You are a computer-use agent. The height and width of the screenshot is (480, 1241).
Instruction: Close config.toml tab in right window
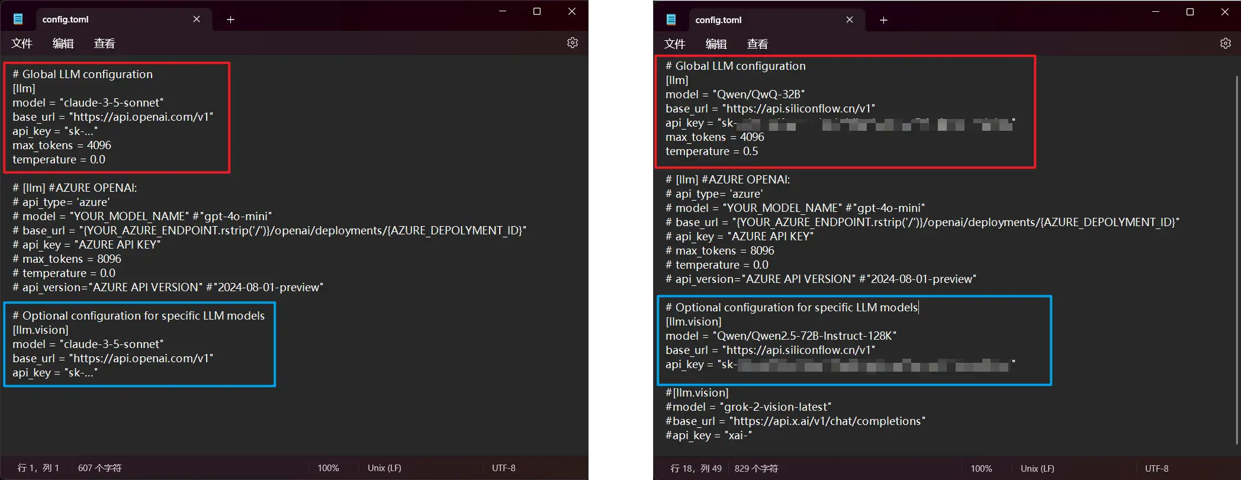coord(850,20)
